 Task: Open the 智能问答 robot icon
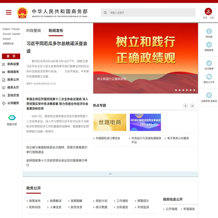point(12,118)
